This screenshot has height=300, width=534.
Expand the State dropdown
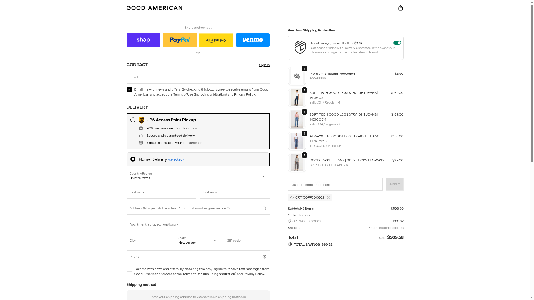[x=198, y=241]
